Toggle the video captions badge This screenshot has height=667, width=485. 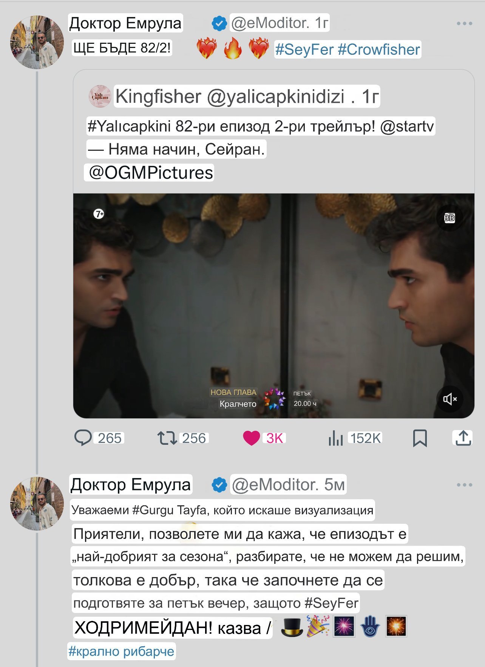tap(449, 218)
